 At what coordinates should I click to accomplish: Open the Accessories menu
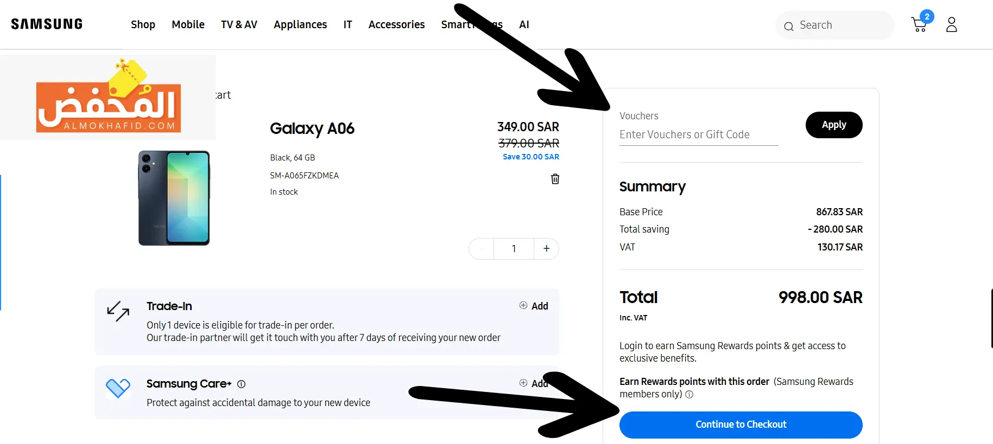pos(396,24)
